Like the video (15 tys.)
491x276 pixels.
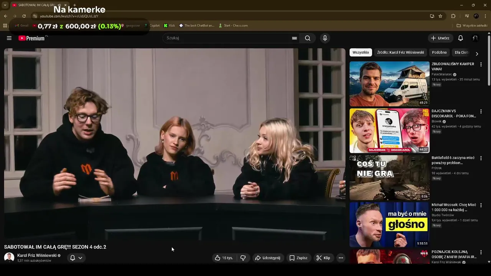click(x=224, y=258)
